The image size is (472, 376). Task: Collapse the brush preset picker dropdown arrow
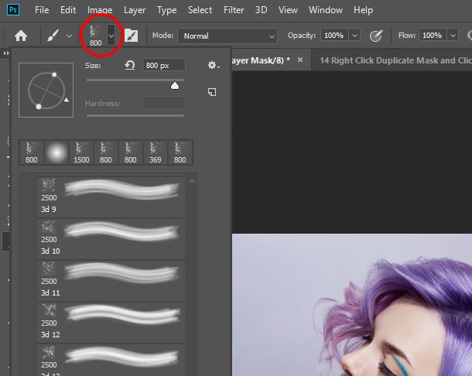coord(111,36)
